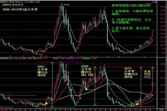Click 20.00 on upper chart price axis

(x=163, y=30)
